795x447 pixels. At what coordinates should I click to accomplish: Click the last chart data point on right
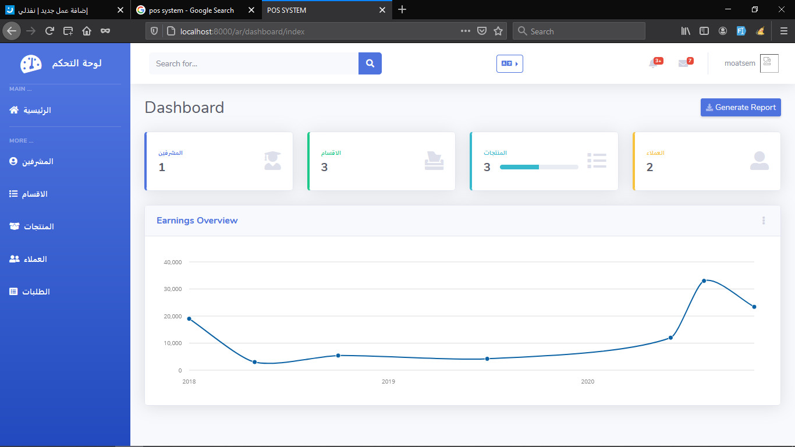point(754,307)
